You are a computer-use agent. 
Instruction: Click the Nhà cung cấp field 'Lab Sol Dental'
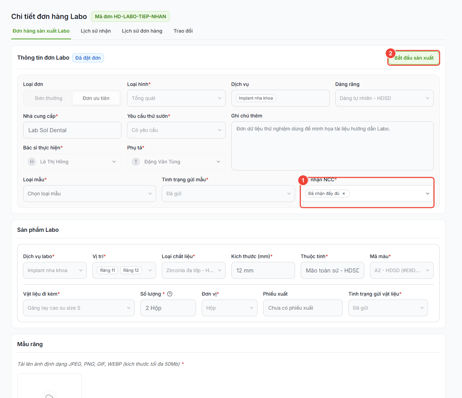pos(72,130)
